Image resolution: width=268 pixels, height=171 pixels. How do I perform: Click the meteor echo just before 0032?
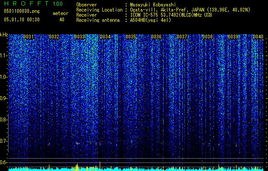(49, 144)
